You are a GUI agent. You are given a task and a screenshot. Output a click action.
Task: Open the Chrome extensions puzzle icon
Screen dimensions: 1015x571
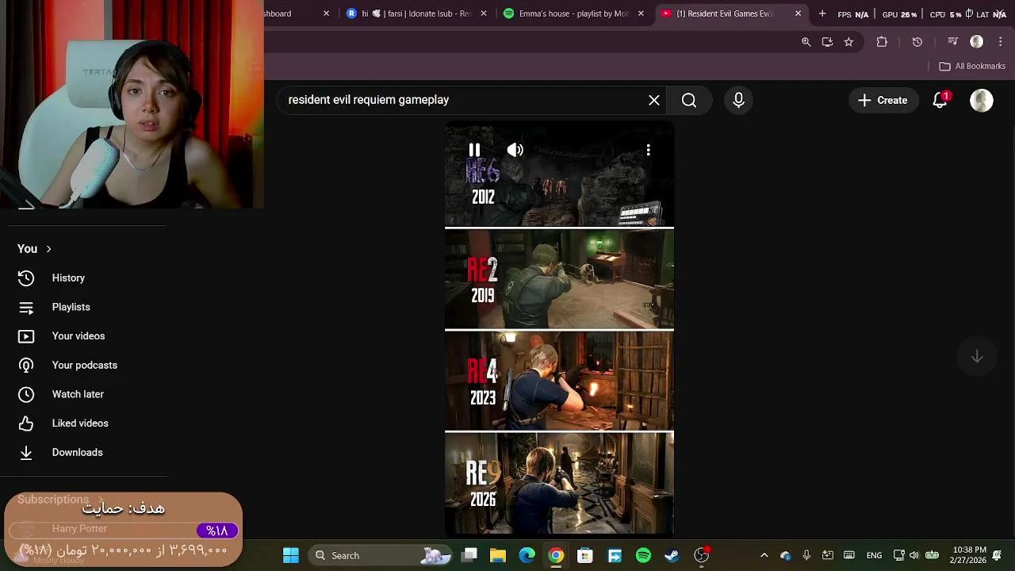tap(882, 42)
